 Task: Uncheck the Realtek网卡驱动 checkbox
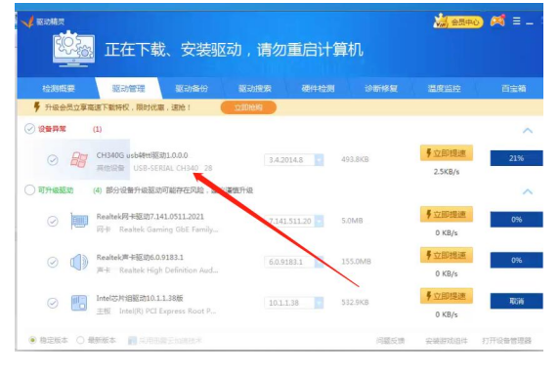click(53, 222)
